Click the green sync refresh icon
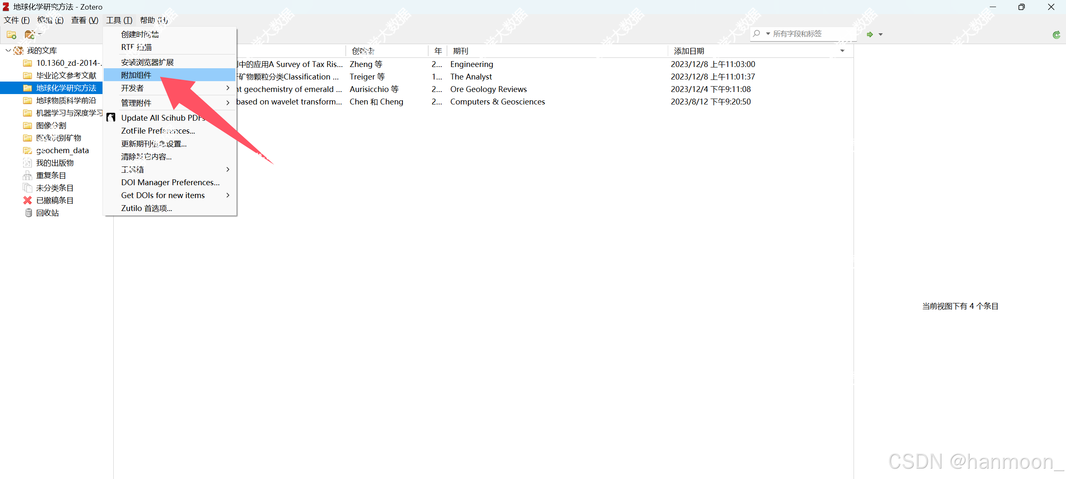Screen dimensions: 1066x479 click(x=1056, y=35)
